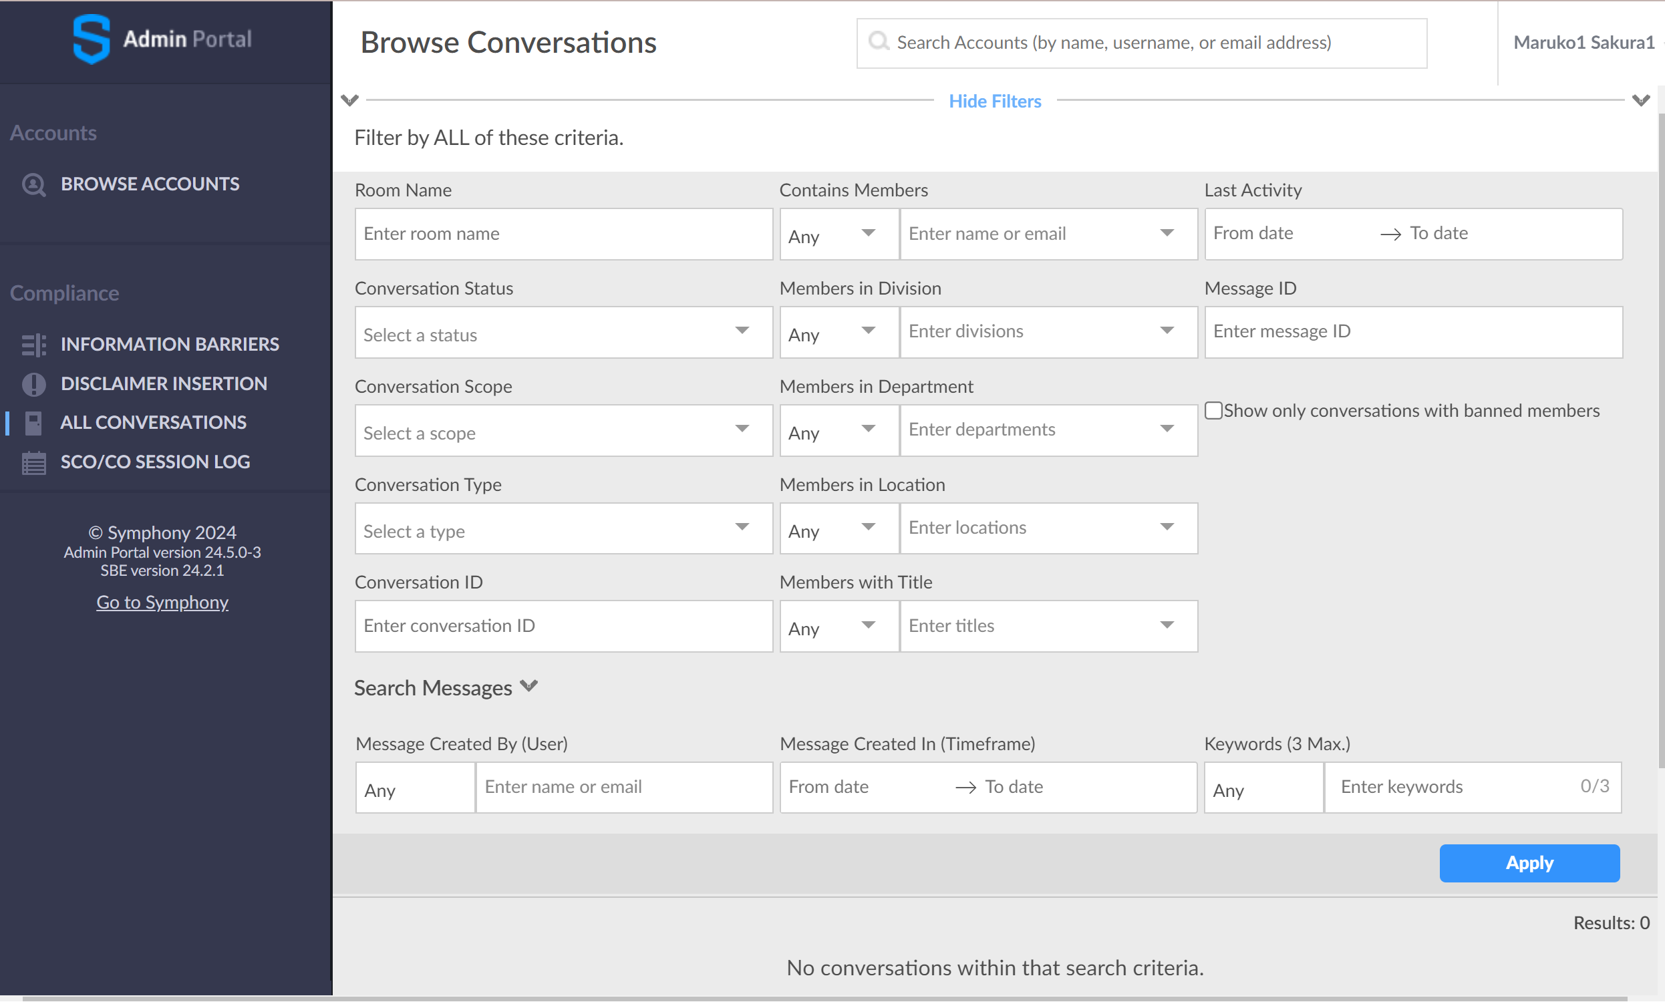Click the SCO/CO Session Log icon
The image size is (1665, 1002).
click(33, 462)
